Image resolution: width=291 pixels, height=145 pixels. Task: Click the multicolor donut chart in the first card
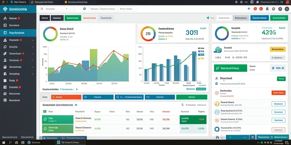50,34
